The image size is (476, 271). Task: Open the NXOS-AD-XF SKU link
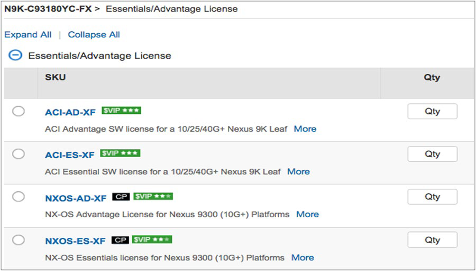point(76,198)
